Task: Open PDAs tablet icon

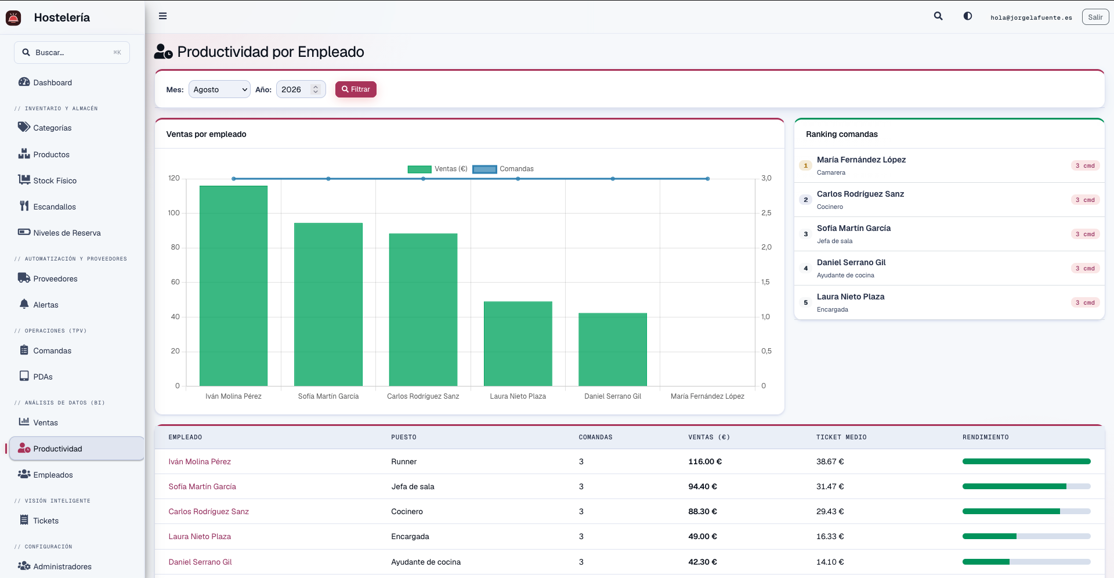Action: 24,376
